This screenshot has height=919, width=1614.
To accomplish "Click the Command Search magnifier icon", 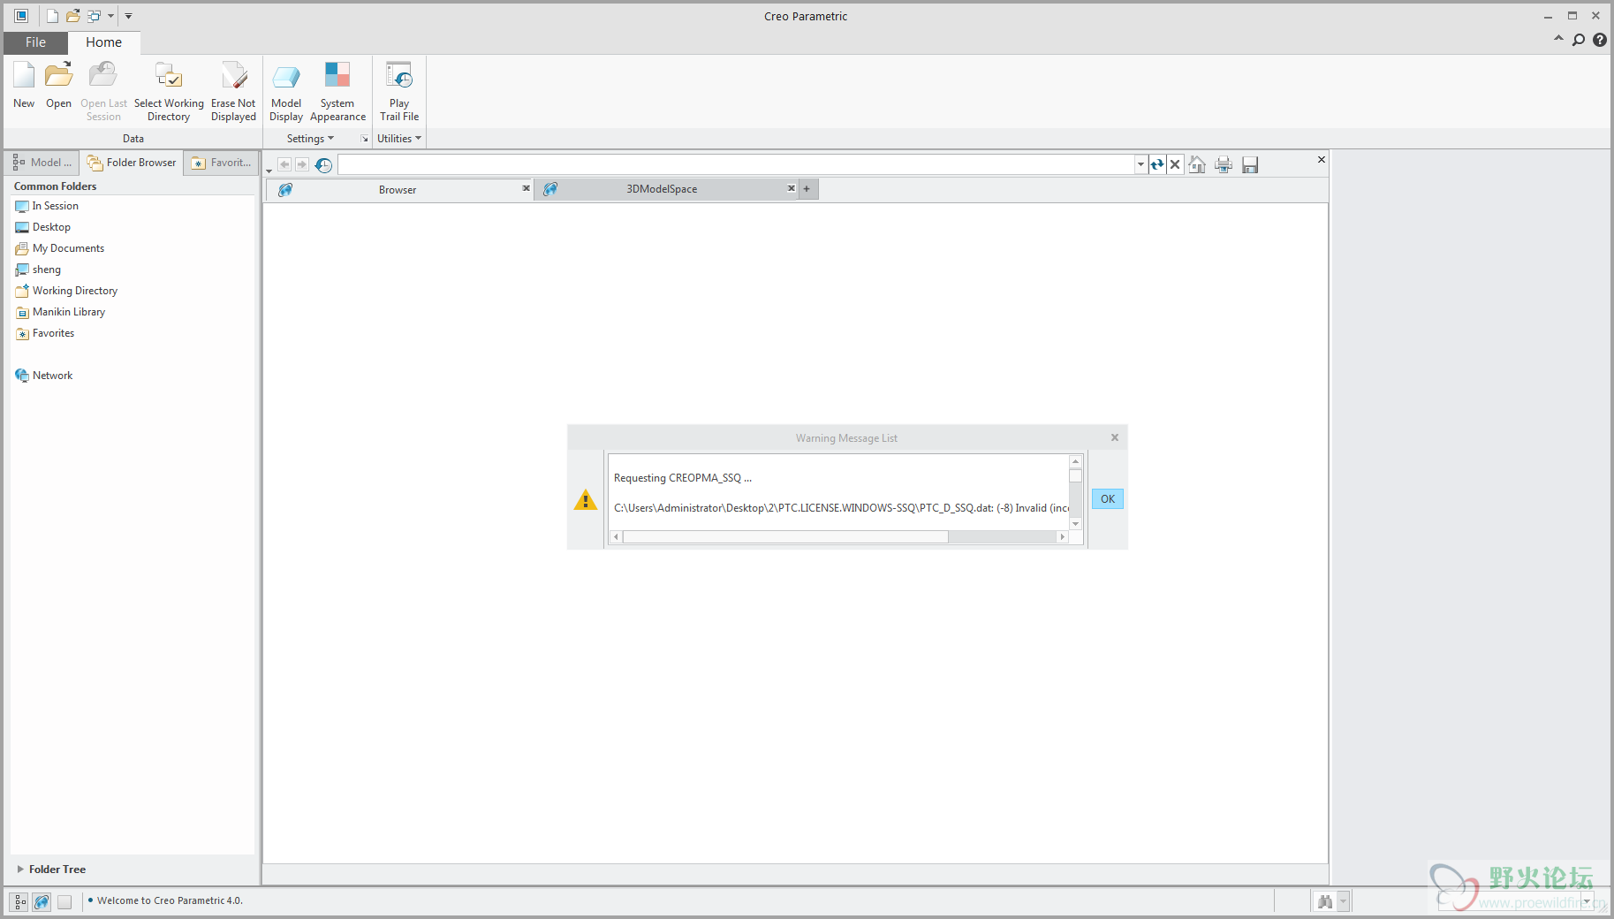I will click(1579, 40).
